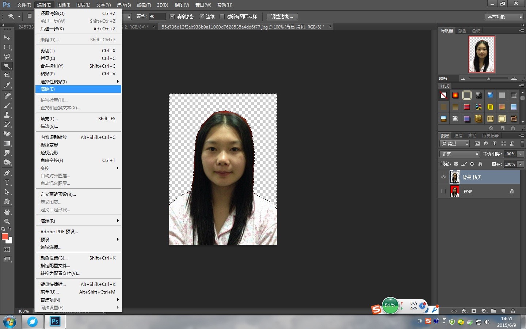The image size is (526, 329).
Task: Activate the Zoom tool
Action: tap(7, 222)
